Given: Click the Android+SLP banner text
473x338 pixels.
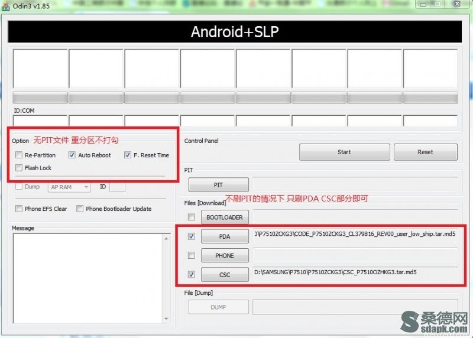Looking at the screenshot, I should coord(235,32).
